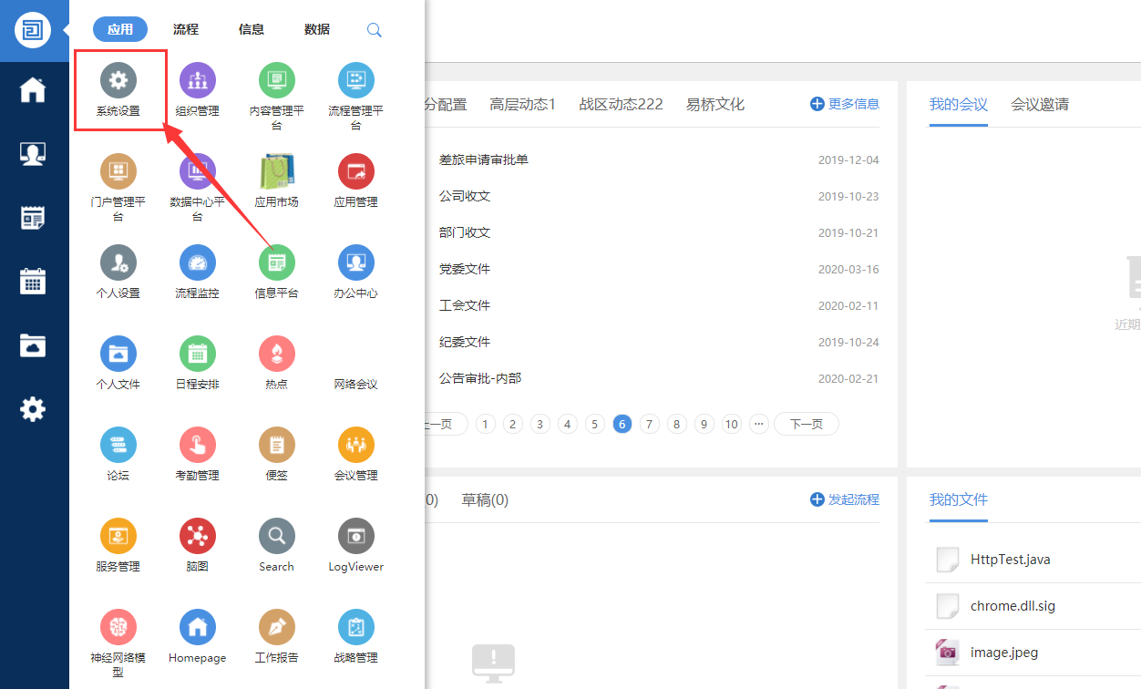Open the HttpTest.java file
This screenshot has height=689, width=1141.
coord(1010,560)
